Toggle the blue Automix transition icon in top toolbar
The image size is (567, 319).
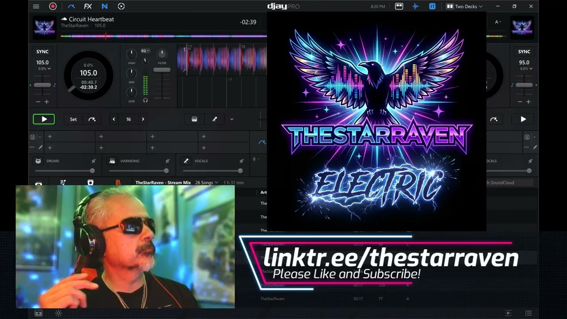tap(71, 6)
